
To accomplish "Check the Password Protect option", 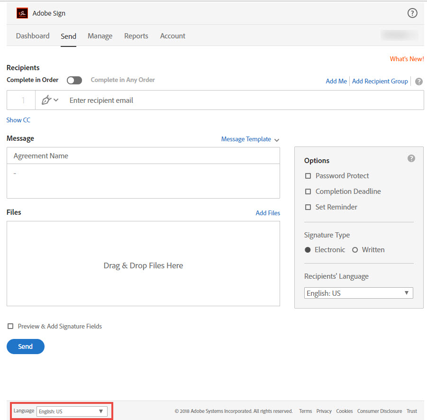I will (308, 176).
